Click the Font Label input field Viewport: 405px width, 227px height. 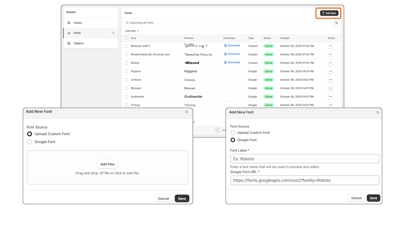coord(305,159)
